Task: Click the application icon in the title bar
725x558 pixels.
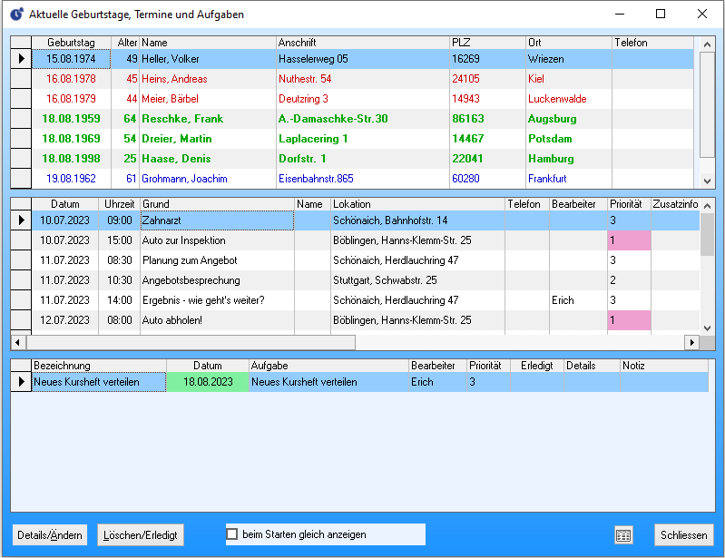Action: point(15,15)
